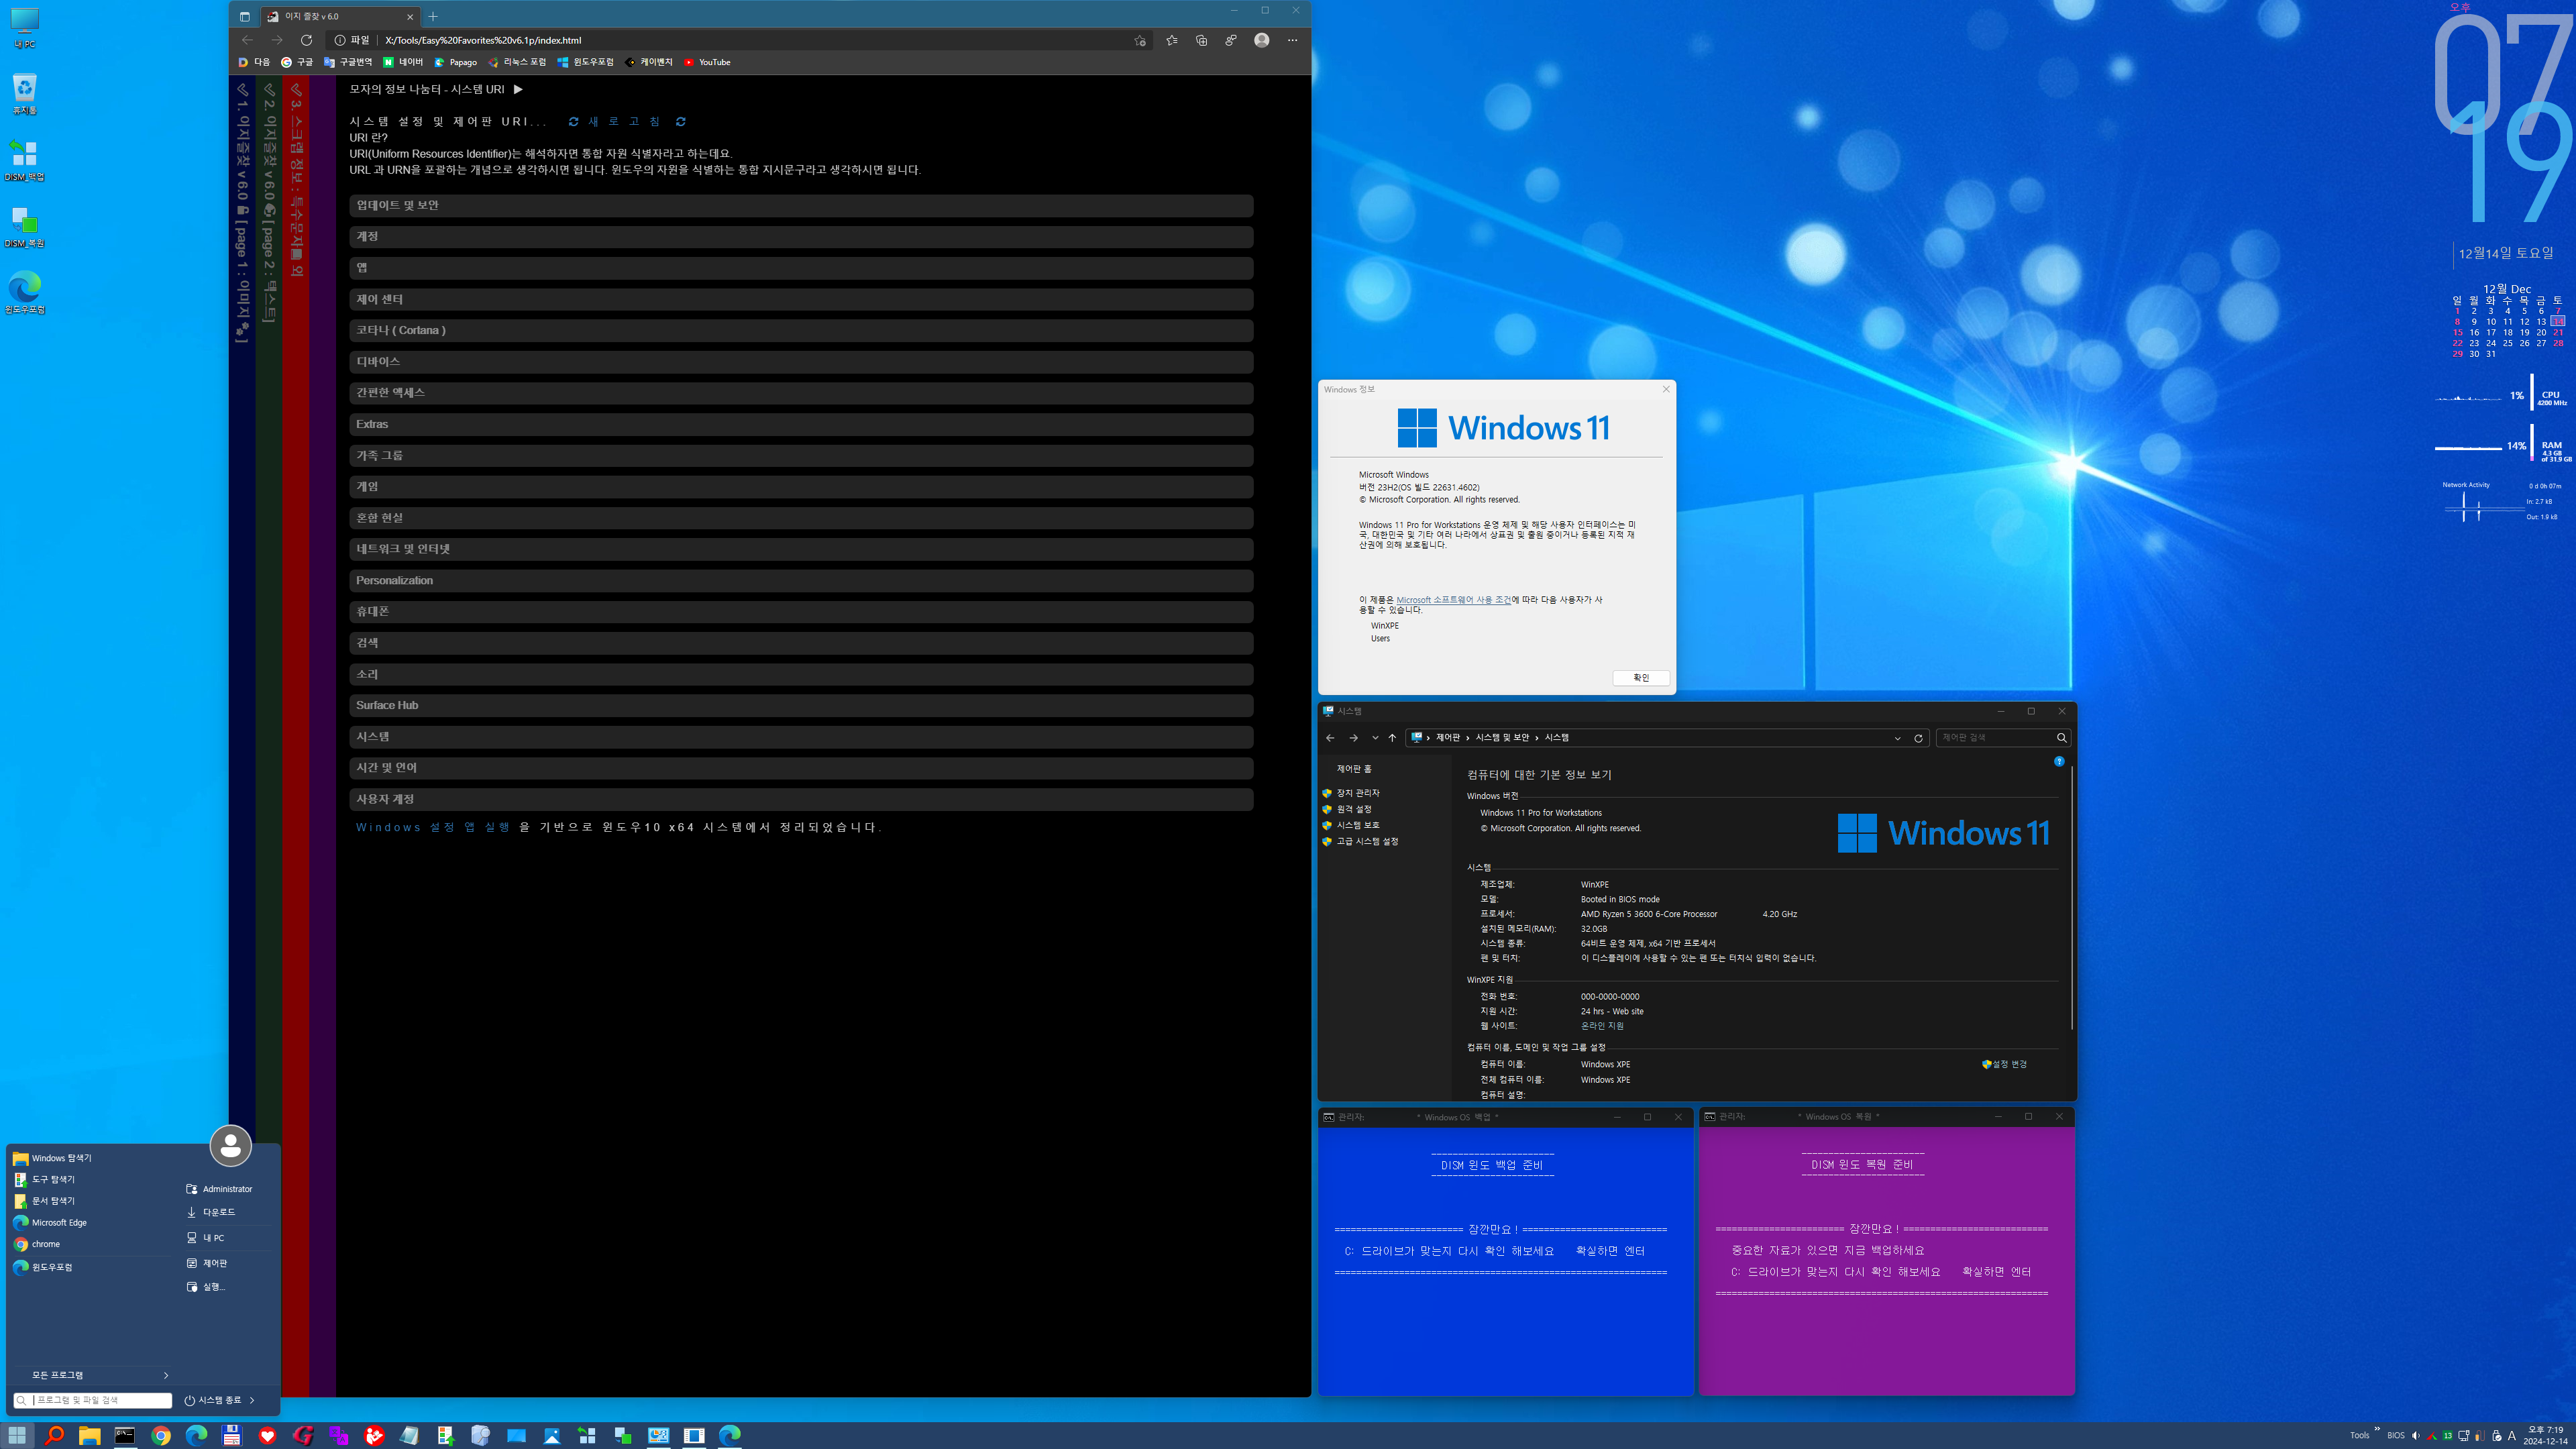Reload the Edge browser page
The height and width of the screenshot is (1449, 2576).
tap(306, 40)
